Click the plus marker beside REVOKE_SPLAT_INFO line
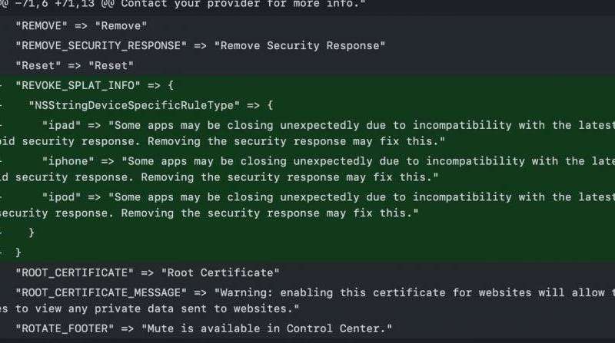The image size is (615, 343). (2, 85)
